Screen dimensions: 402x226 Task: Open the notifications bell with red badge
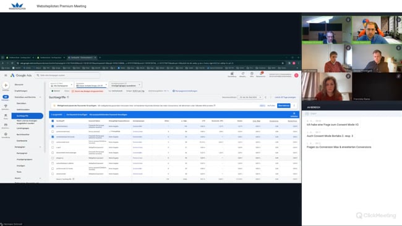click(261, 73)
